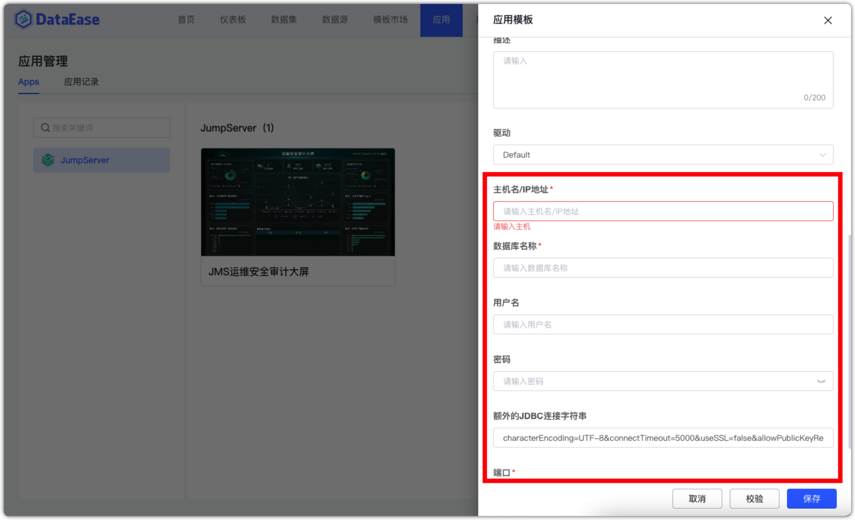Switch to the Apps tab

[x=29, y=82]
